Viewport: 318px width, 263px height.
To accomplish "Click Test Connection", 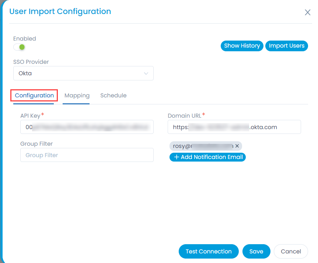I will point(209,252).
